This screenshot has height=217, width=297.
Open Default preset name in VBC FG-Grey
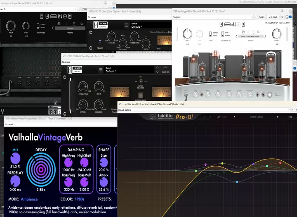(137, 26)
